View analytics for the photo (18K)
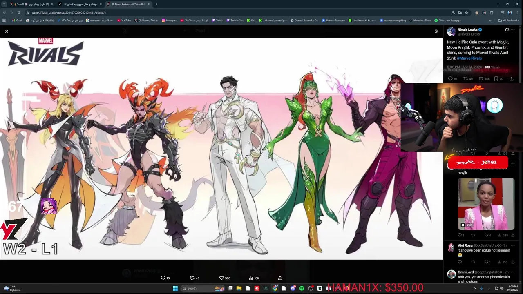523x294 pixels. [254, 278]
